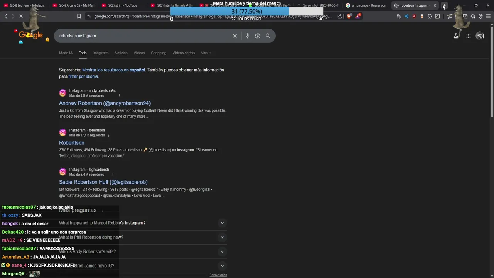Bookmark this page with the bookmark icon
The width and height of the screenshot is (494, 278).
pyautogui.click(x=79, y=16)
